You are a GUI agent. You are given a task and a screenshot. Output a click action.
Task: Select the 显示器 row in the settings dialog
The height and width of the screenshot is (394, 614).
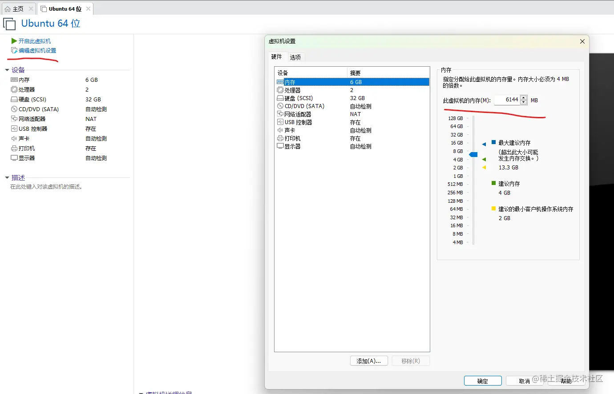coord(352,146)
